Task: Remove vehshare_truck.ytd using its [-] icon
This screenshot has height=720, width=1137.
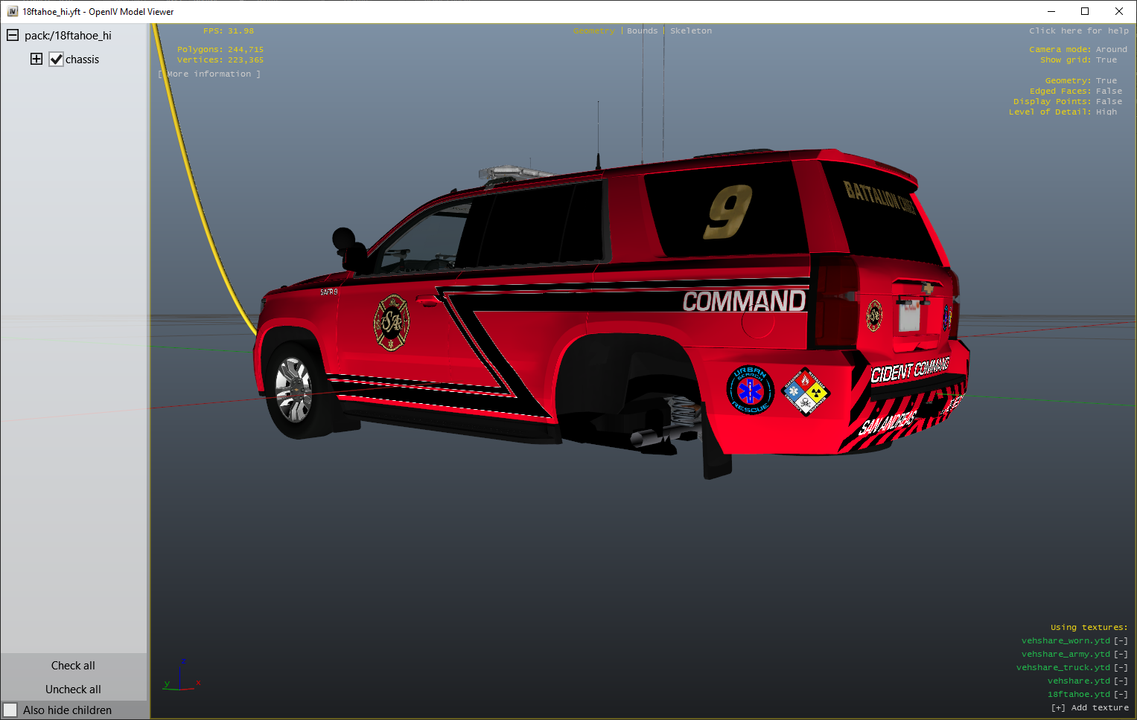Action: point(1121,667)
